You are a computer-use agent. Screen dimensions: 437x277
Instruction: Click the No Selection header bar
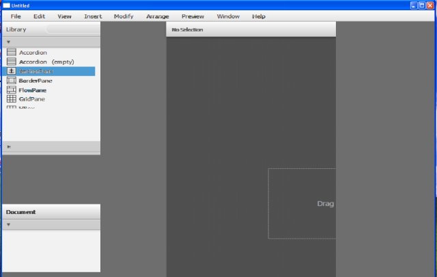coord(251,29)
